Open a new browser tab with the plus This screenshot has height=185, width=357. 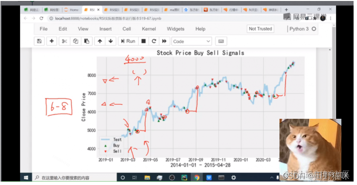point(286,10)
